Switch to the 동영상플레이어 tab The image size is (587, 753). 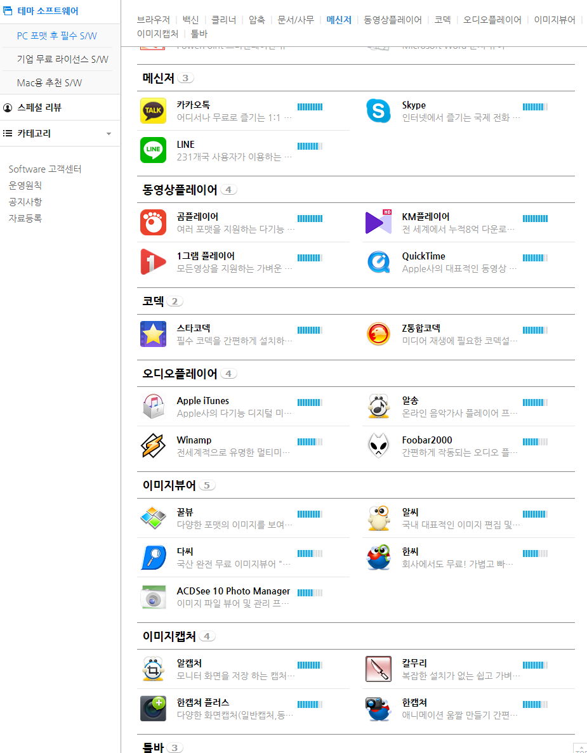(x=393, y=20)
